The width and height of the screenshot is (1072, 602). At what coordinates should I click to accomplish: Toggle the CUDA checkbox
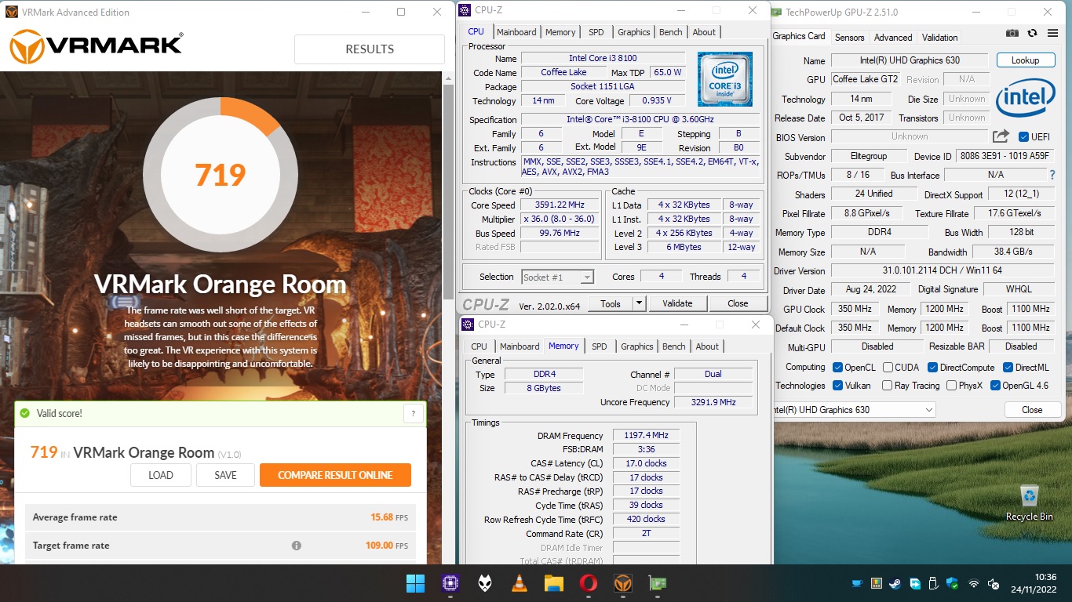[x=888, y=367]
